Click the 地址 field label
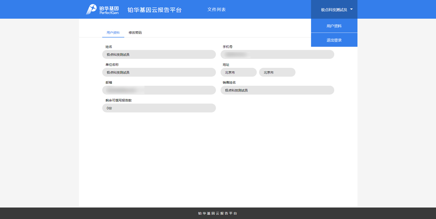The height and width of the screenshot is (219, 436). 226,65
